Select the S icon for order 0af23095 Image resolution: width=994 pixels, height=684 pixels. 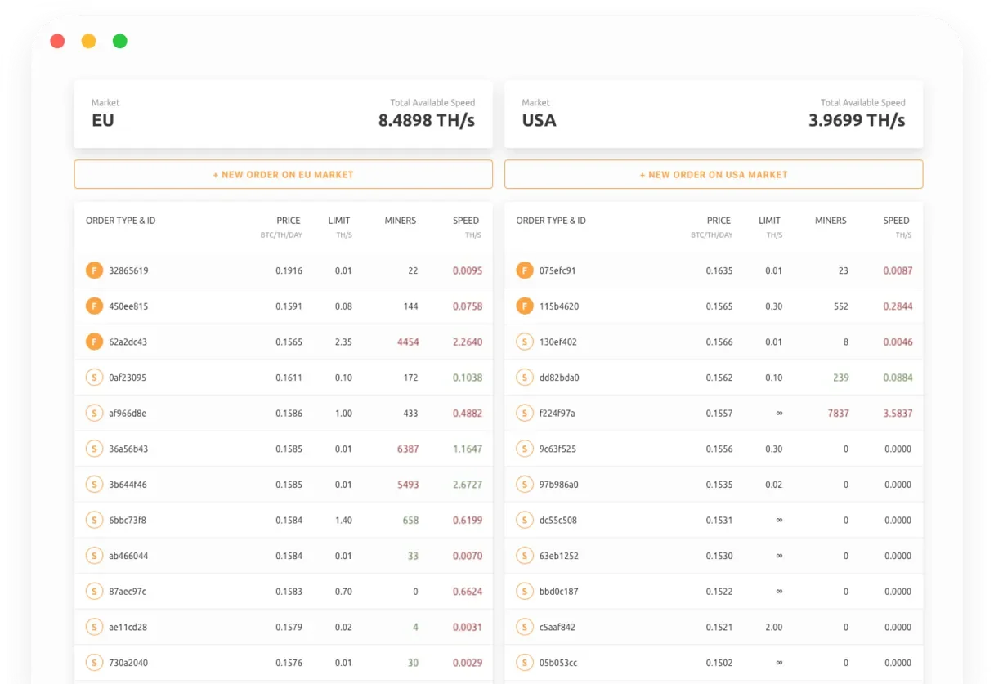click(95, 378)
